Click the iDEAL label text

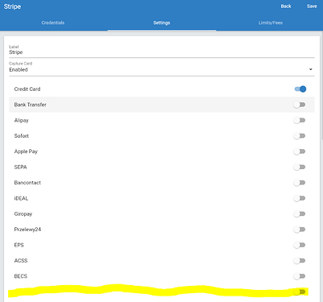(21, 198)
